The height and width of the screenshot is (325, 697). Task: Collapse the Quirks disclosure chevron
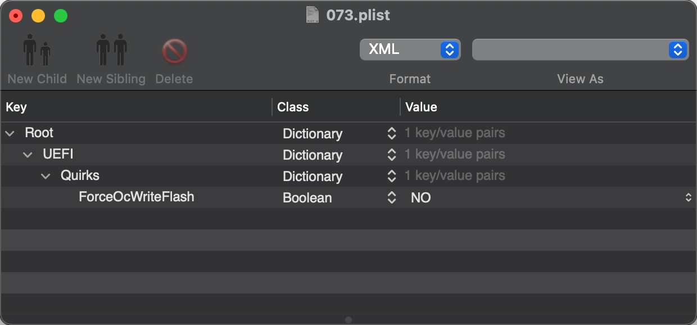(x=46, y=176)
